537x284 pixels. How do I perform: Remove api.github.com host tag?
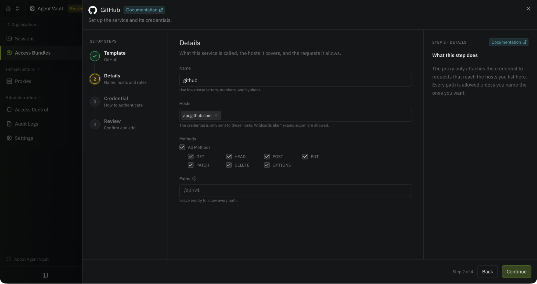pyautogui.click(x=216, y=116)
